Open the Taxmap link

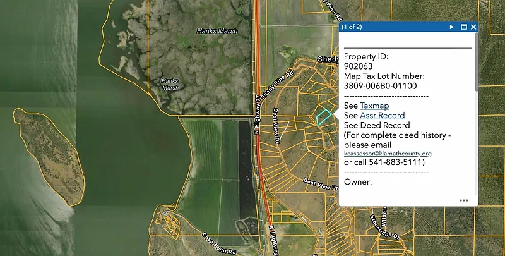coord(374,106)
